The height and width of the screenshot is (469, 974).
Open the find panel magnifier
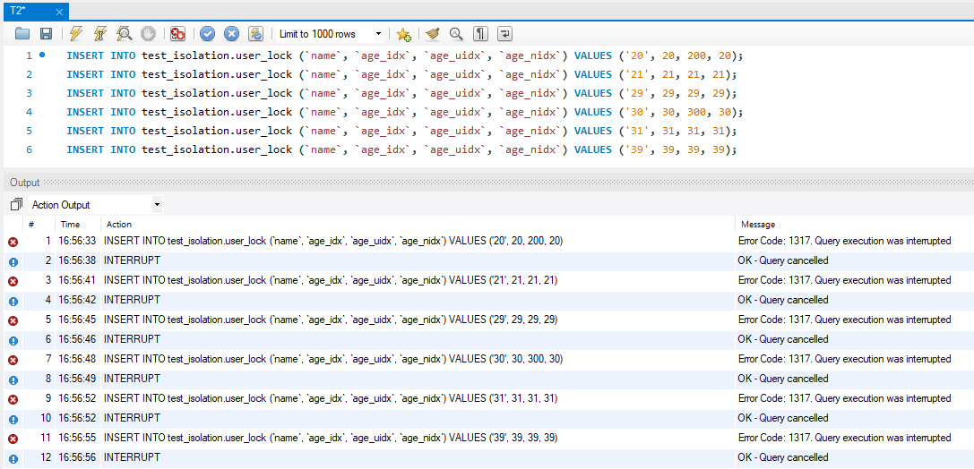click(457, 33)
